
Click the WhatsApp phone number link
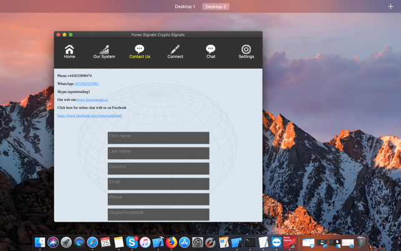(86, 84)
